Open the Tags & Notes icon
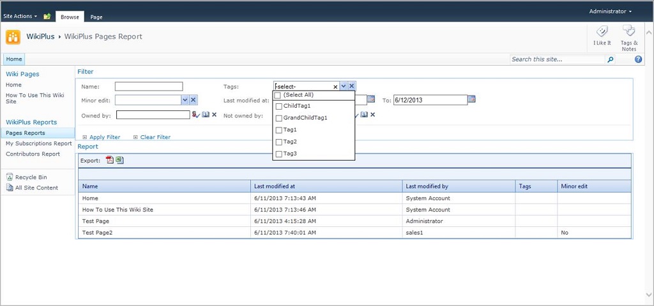 coord(628,32)
